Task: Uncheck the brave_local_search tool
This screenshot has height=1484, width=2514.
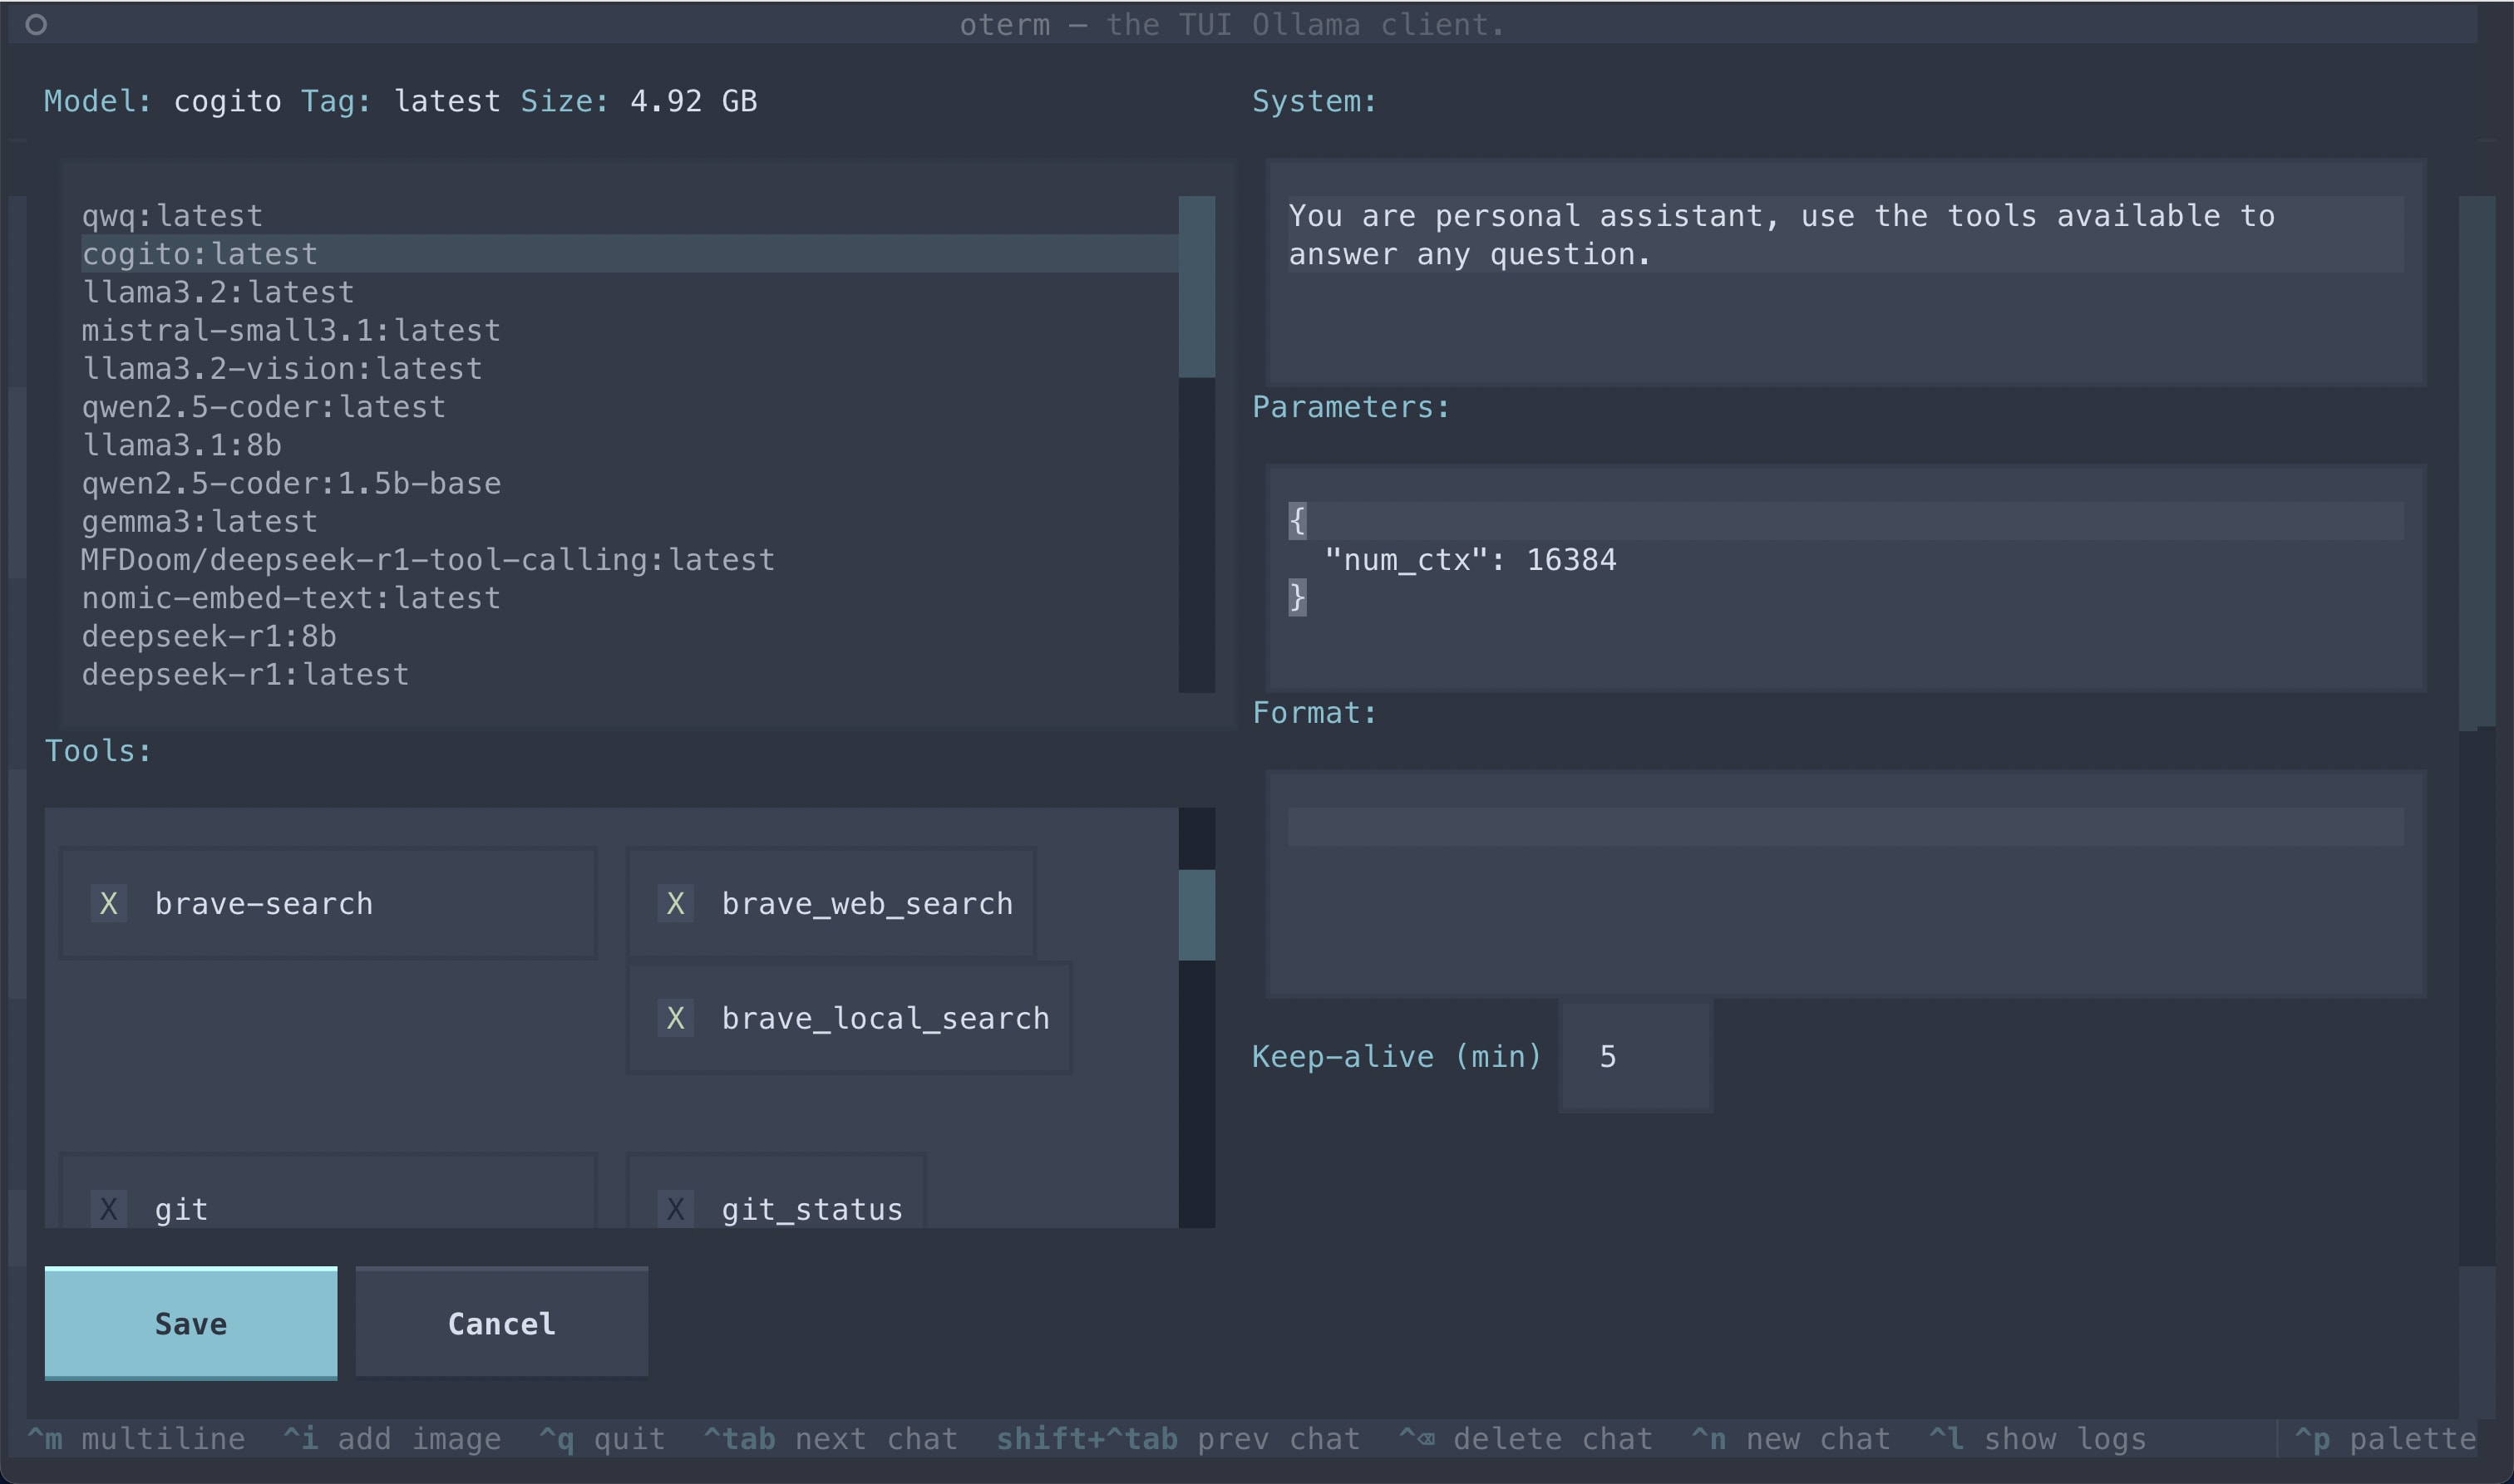Action: click(x=675, y=1018)
